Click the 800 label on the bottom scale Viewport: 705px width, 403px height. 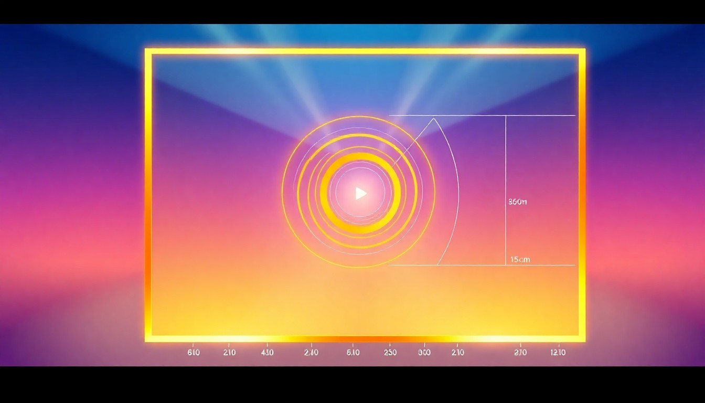point(424,353)
